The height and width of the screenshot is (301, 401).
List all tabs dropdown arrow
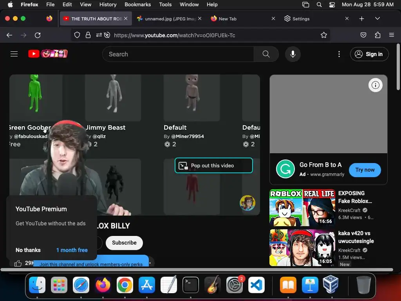[377, 18]
